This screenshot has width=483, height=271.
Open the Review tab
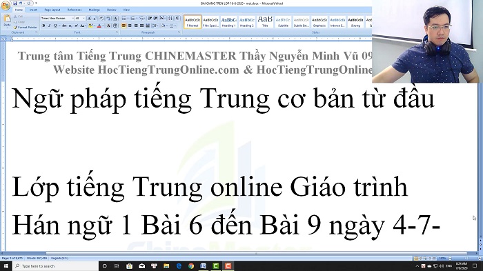point(112,10)
